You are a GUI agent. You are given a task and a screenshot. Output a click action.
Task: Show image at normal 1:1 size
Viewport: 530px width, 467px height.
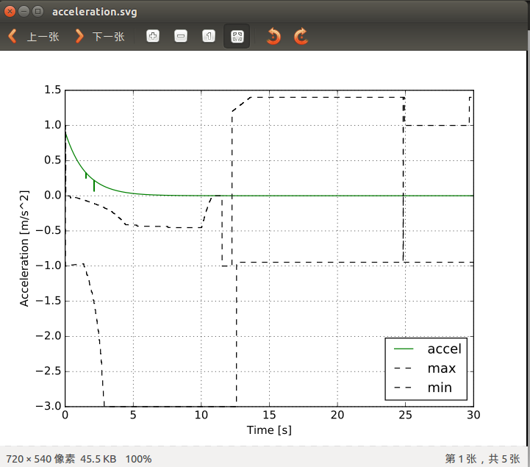coord(208,36)
